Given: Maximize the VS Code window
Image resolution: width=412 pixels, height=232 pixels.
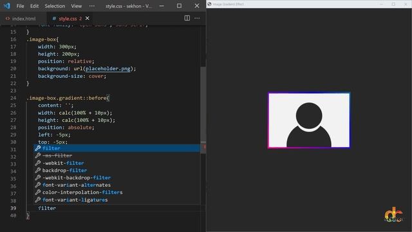Looking at the screenshot, I should coord(179,6).
